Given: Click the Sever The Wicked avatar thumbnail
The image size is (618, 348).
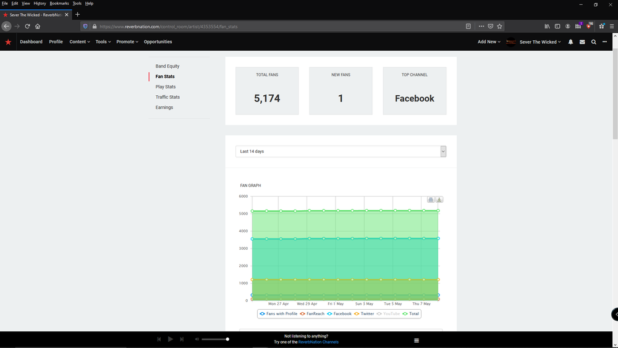Looking at the screenshot, I should tap(511, 42).
